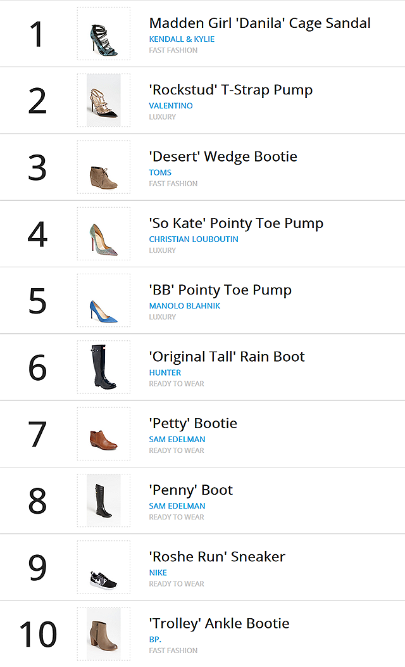Open the VALENTINO brand link
Image resolution: width=405 pixels, height=667 pixels.
(x=170, y=106)
